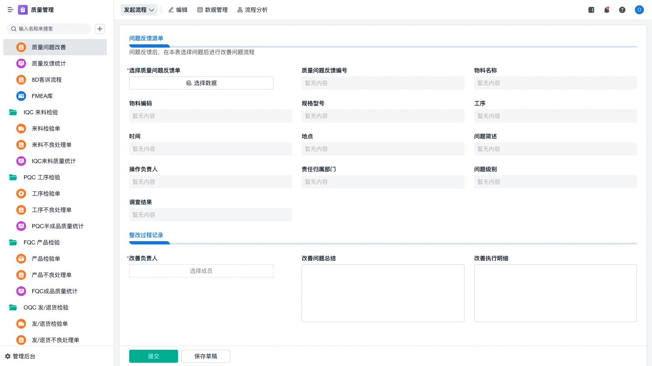This screenshot has width=652, height=366.
Task: Open the address book icon in top bar
Action: coord(590,10)
